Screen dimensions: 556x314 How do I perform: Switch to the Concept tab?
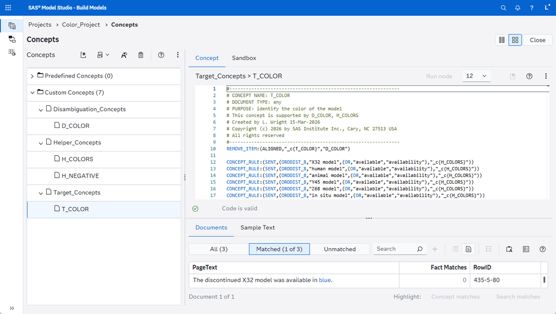(x=207, y=58)
